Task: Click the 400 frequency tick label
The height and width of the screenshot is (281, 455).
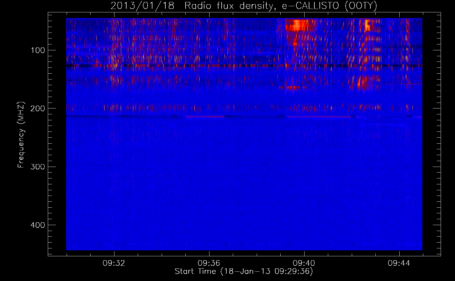Action: click(38, 225)
